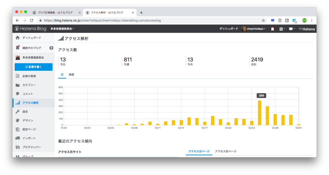Select the アクセス元ページ tab

tap(199, 151)
